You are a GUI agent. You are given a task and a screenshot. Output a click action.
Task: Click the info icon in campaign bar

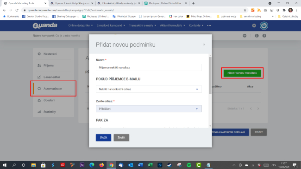click(257, 36)
